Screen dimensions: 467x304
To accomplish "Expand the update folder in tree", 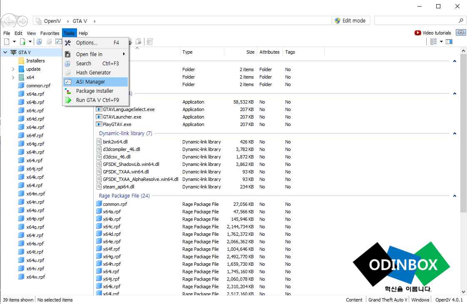I will [x=13, y=69].
